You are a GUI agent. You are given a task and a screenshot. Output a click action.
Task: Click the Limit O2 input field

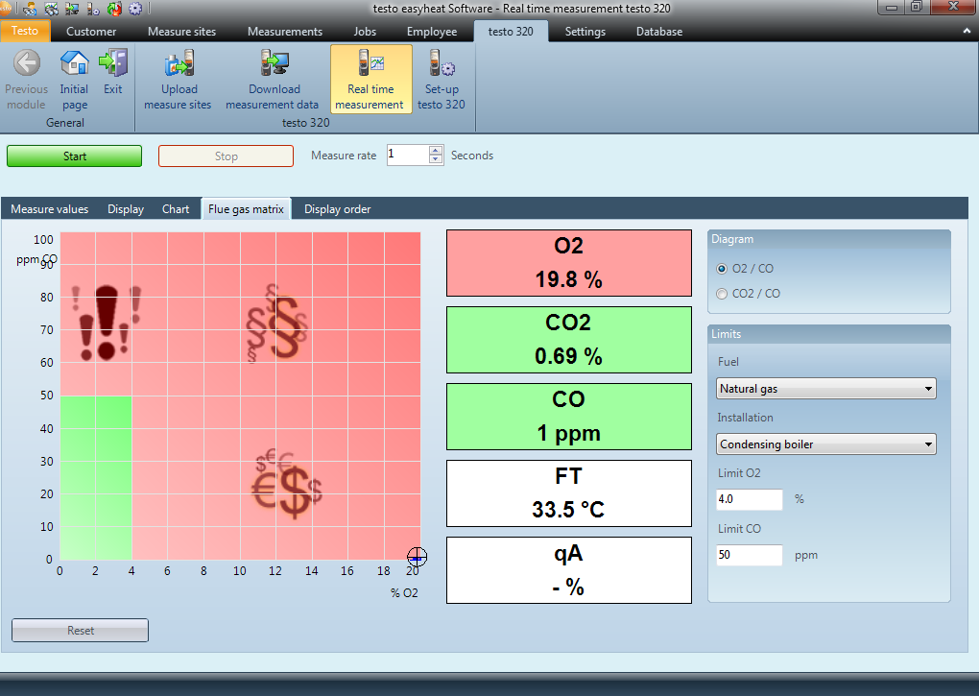click(x=750, y=499)
